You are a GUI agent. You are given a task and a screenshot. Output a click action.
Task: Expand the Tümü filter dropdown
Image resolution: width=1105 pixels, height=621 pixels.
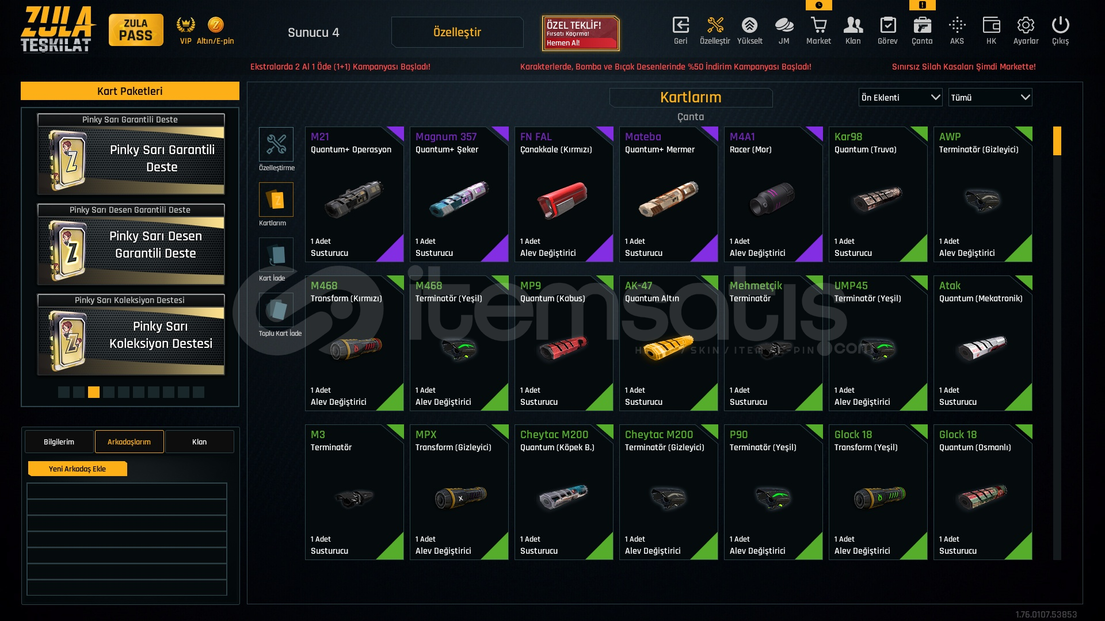point(990,97)
